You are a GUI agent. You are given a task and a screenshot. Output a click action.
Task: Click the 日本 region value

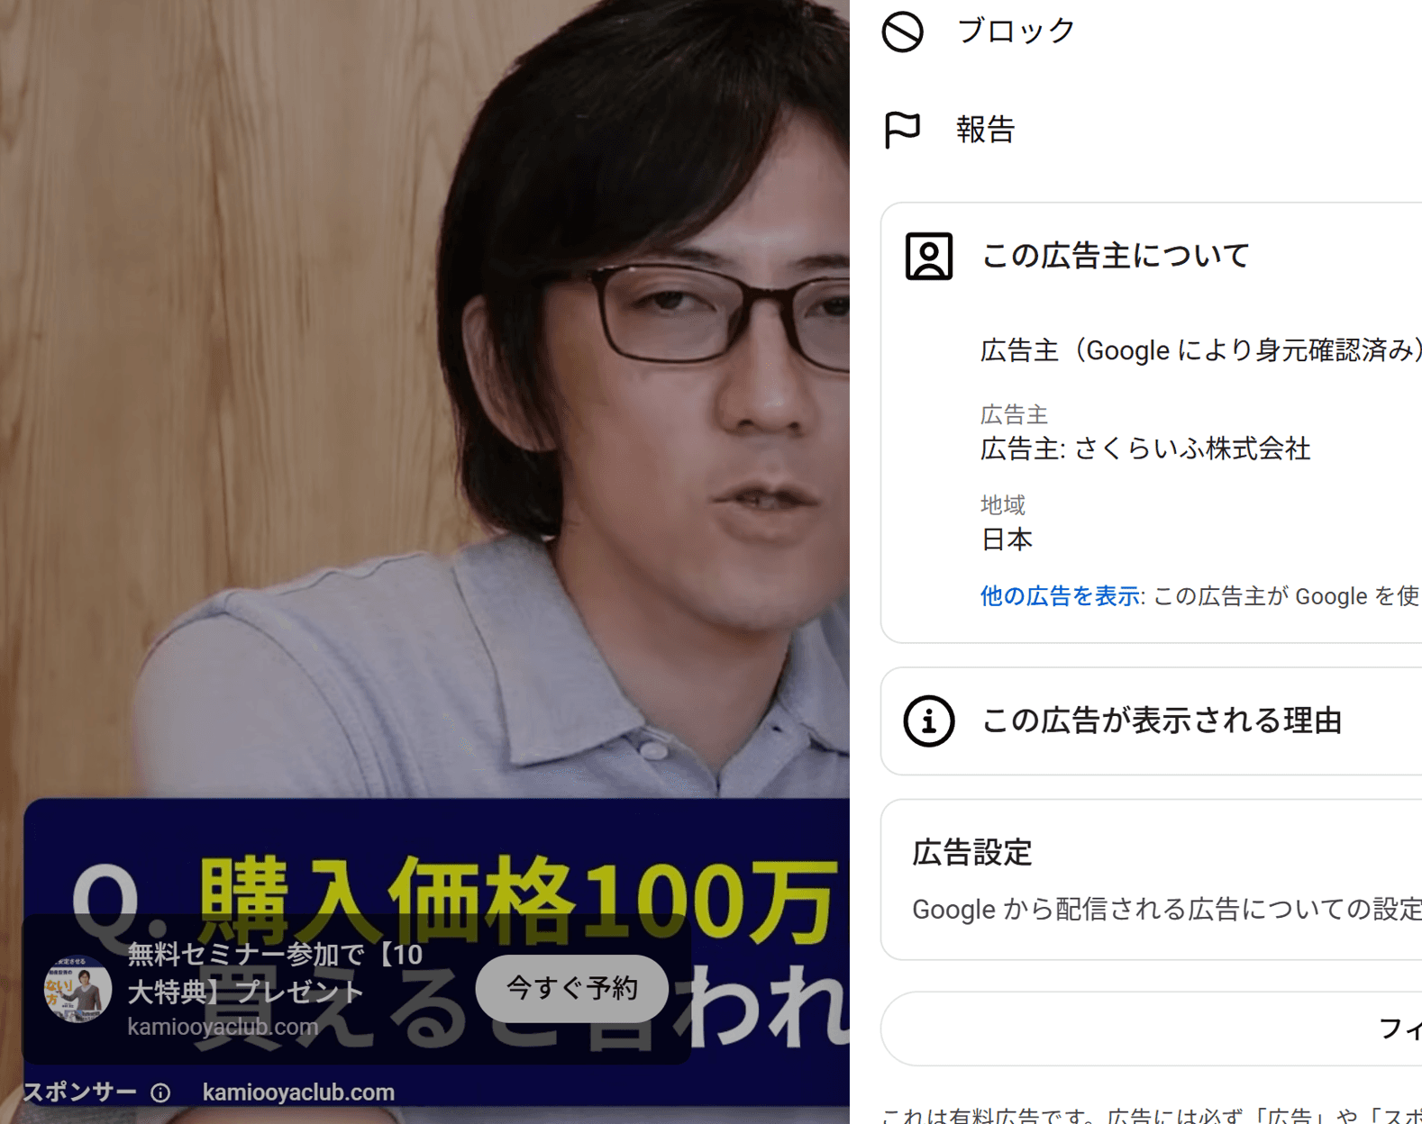(x=1007, y=539)
